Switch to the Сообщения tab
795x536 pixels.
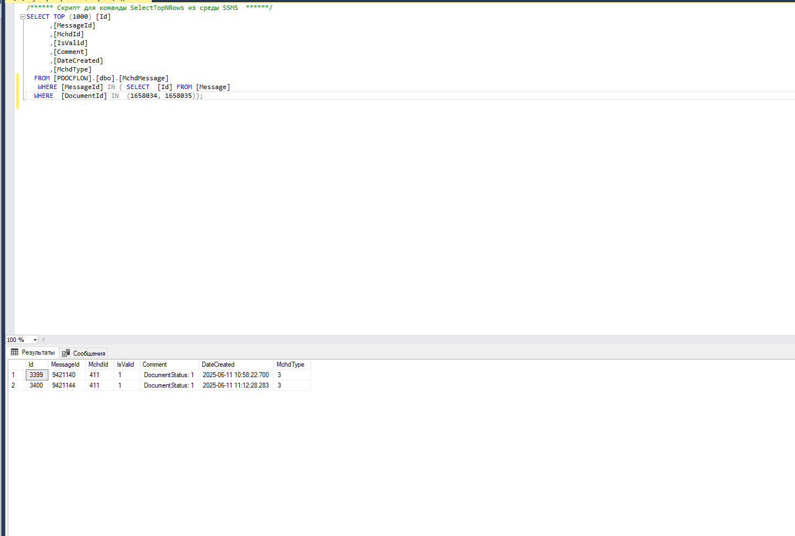[x=84, y=353]
